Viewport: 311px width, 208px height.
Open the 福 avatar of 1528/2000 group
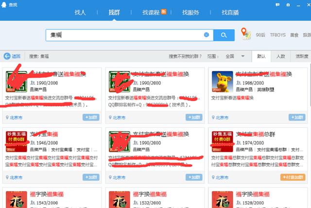pos(223,199)
